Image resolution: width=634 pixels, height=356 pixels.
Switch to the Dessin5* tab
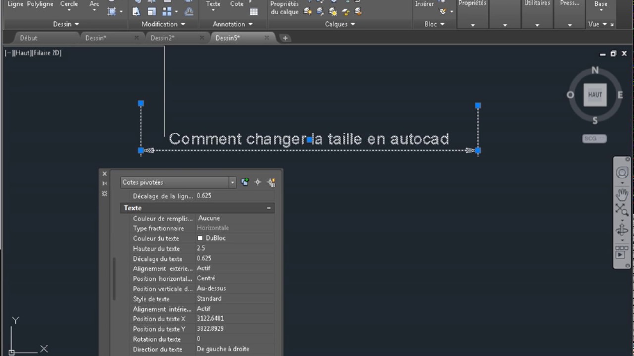tap(228, 38)
